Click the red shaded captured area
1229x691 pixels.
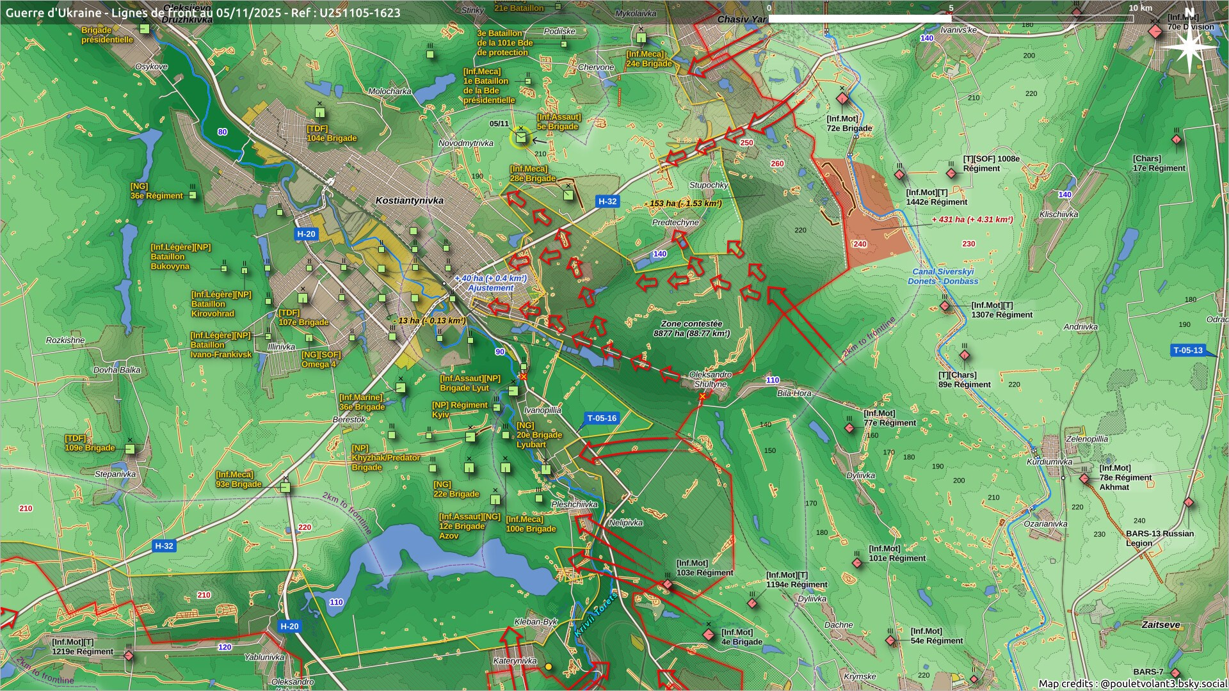[880, 218]
